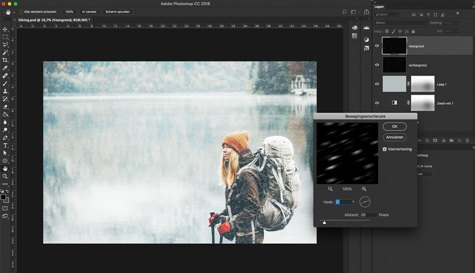
Task: Click OK in Bewegingsonscherpte dialog
Action: 395,126
